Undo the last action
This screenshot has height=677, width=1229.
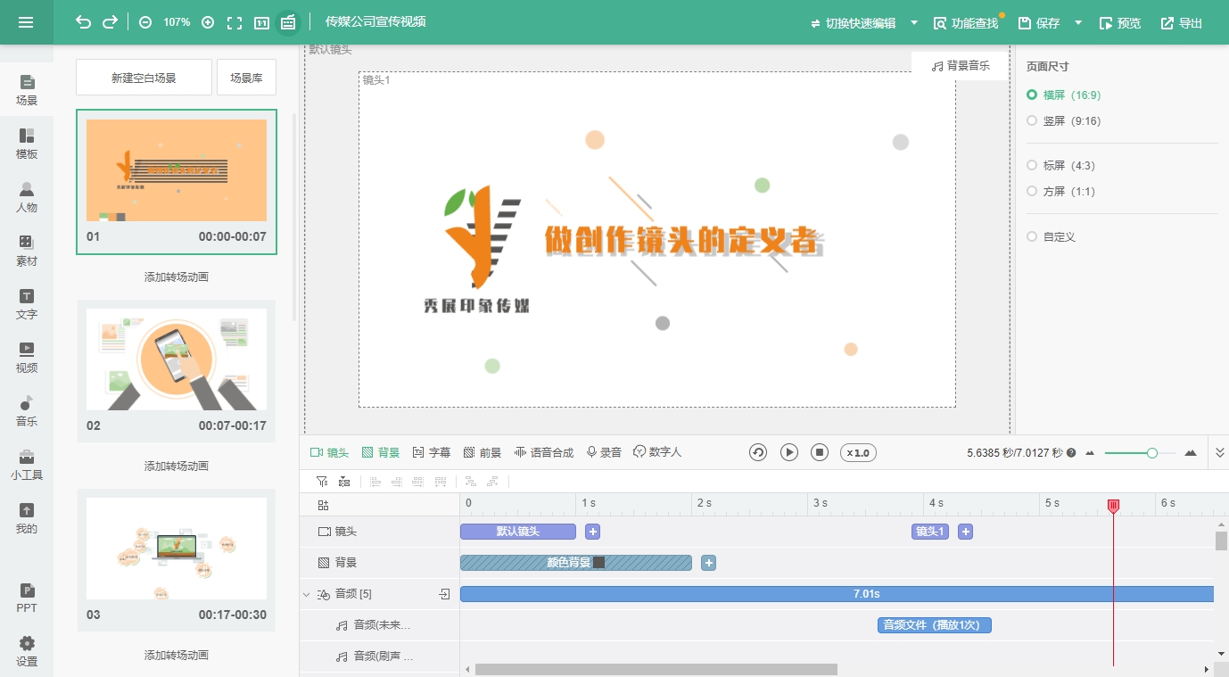[83, 22]
